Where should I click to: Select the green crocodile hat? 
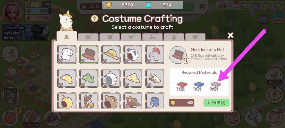89,78
